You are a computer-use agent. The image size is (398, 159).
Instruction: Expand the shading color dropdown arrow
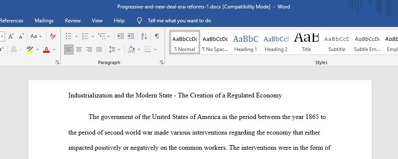point(139,49)
